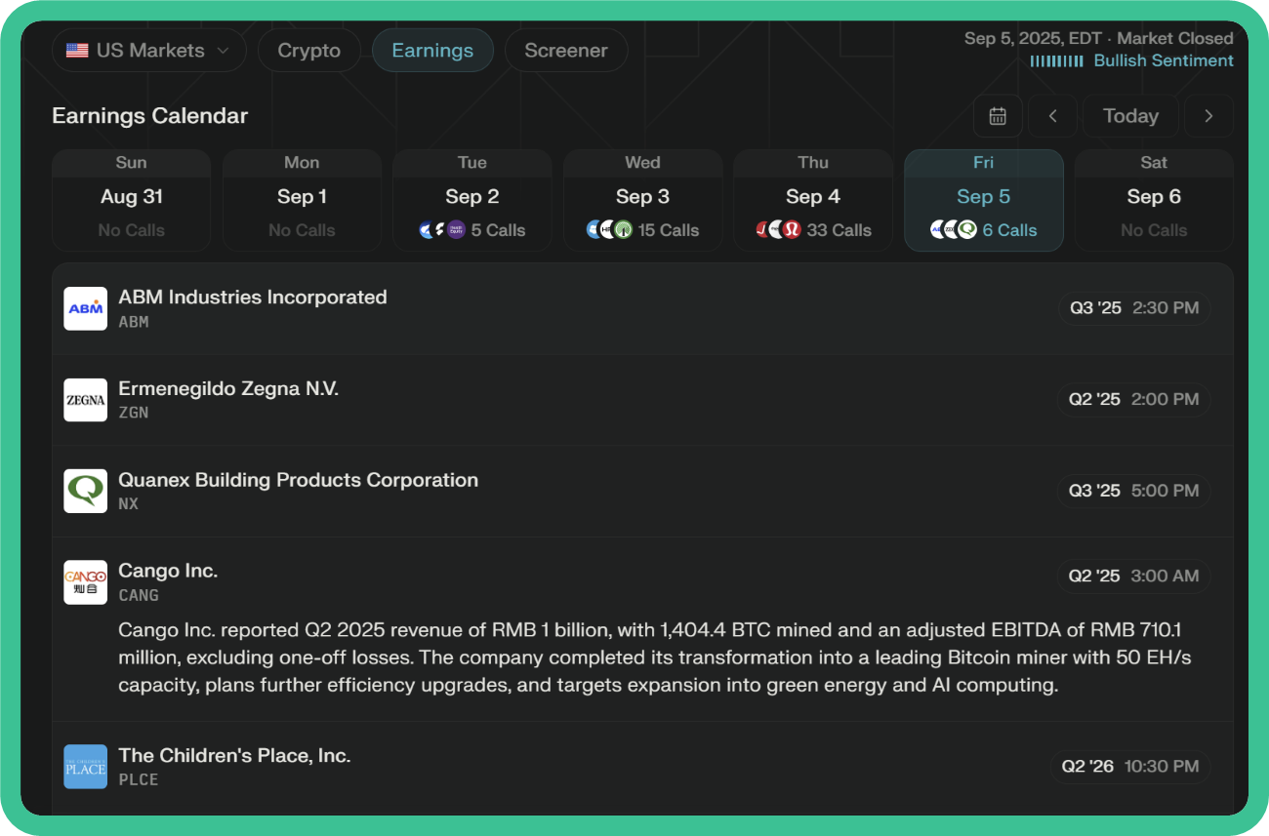
Task: Click company logos under Sep 5
Action: tap(954, 230)
